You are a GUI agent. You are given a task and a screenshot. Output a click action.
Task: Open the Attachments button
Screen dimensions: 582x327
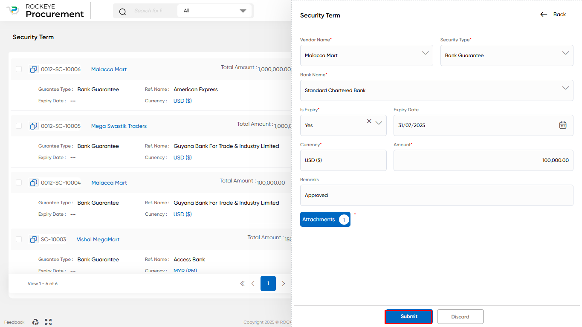pos(325,220)
